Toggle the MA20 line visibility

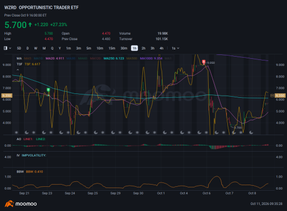[x=55, y=58]
